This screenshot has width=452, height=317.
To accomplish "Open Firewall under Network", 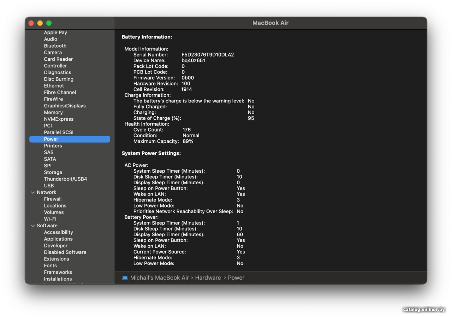I will tap(53, 199).
